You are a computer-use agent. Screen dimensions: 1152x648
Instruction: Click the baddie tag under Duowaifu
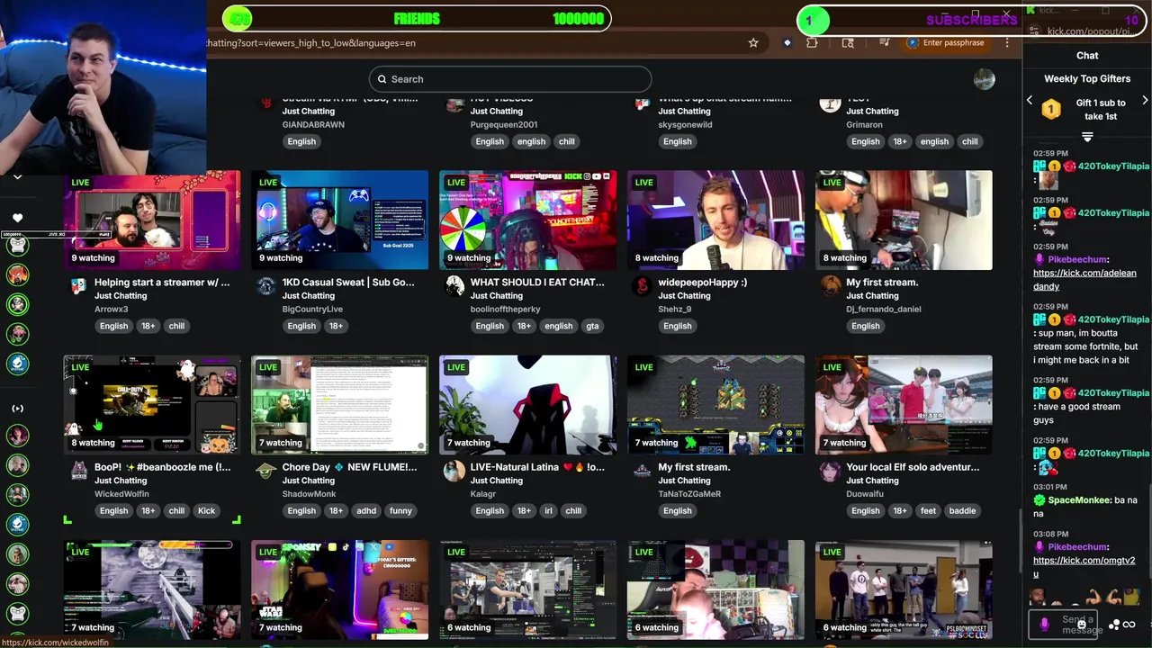(x=962, y=510)
